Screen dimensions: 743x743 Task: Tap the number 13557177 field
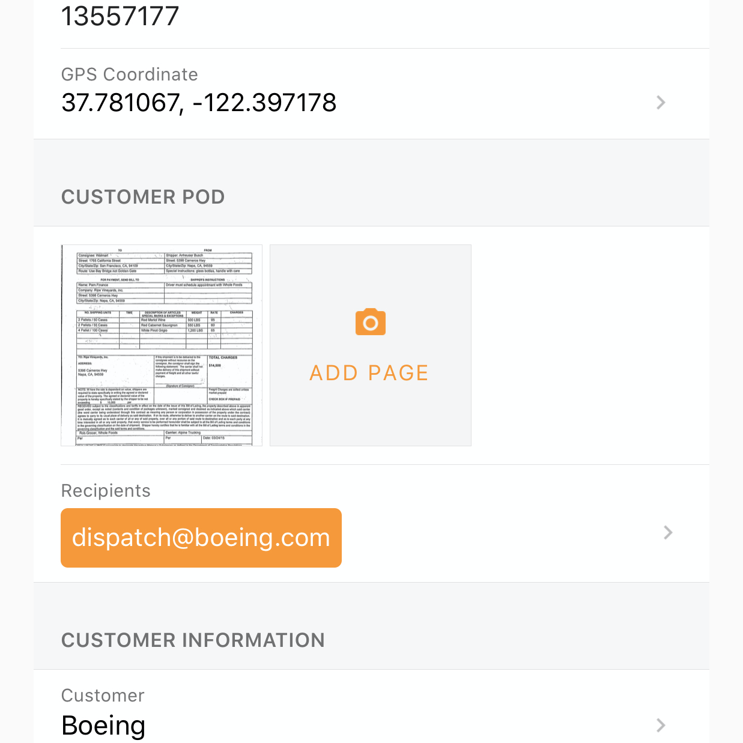[120, 16]
